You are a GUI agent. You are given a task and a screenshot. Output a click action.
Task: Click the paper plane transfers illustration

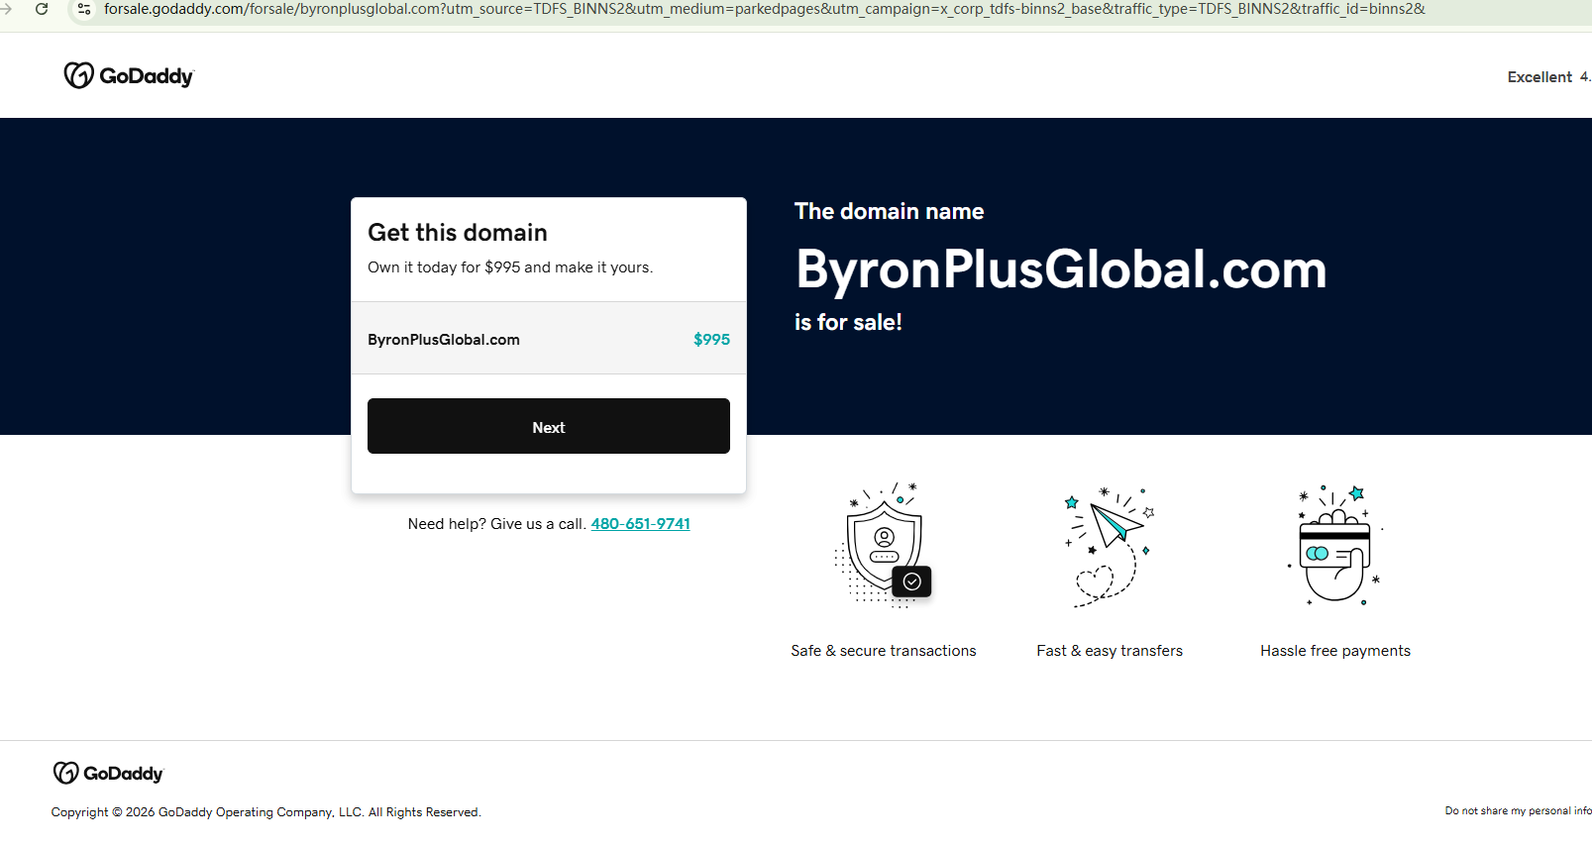[x=1110, y=546]
